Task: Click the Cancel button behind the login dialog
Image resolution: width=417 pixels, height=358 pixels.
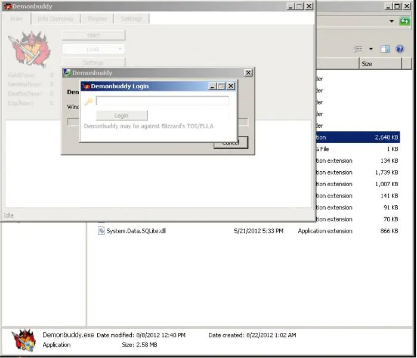Action: (x=230, y=143)
